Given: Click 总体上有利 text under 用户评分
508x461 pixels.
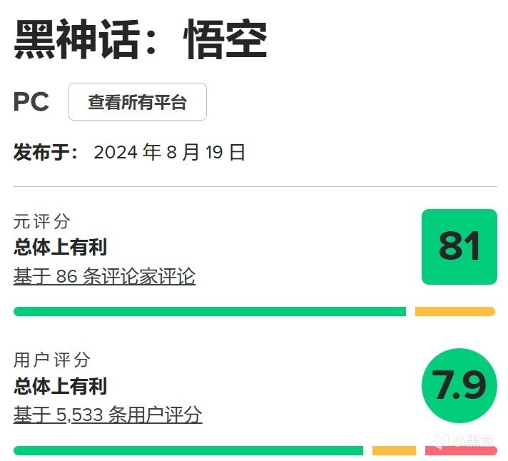Looking at the screenshot, I should pos(60,386).
